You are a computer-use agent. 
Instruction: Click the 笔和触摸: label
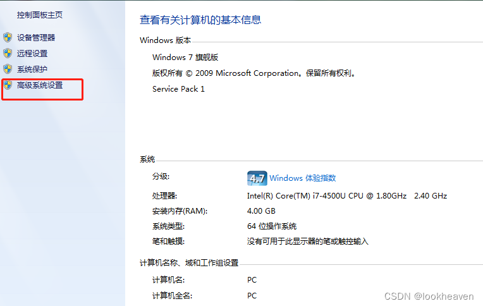[x=168, y=242]
